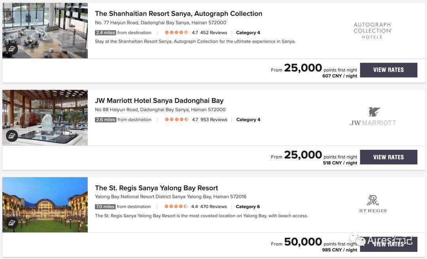Open JW Marriott Hotel Sanya Dadonghai Bay link
This screenshot has height=259, width=427.
159,101
